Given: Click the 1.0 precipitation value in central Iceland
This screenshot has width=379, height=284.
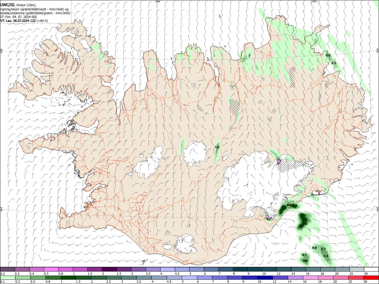Looking at the screenshot, I should [217, 147].
